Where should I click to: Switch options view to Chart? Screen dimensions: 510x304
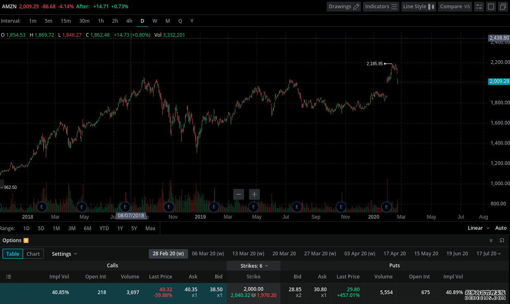point(33,254)
